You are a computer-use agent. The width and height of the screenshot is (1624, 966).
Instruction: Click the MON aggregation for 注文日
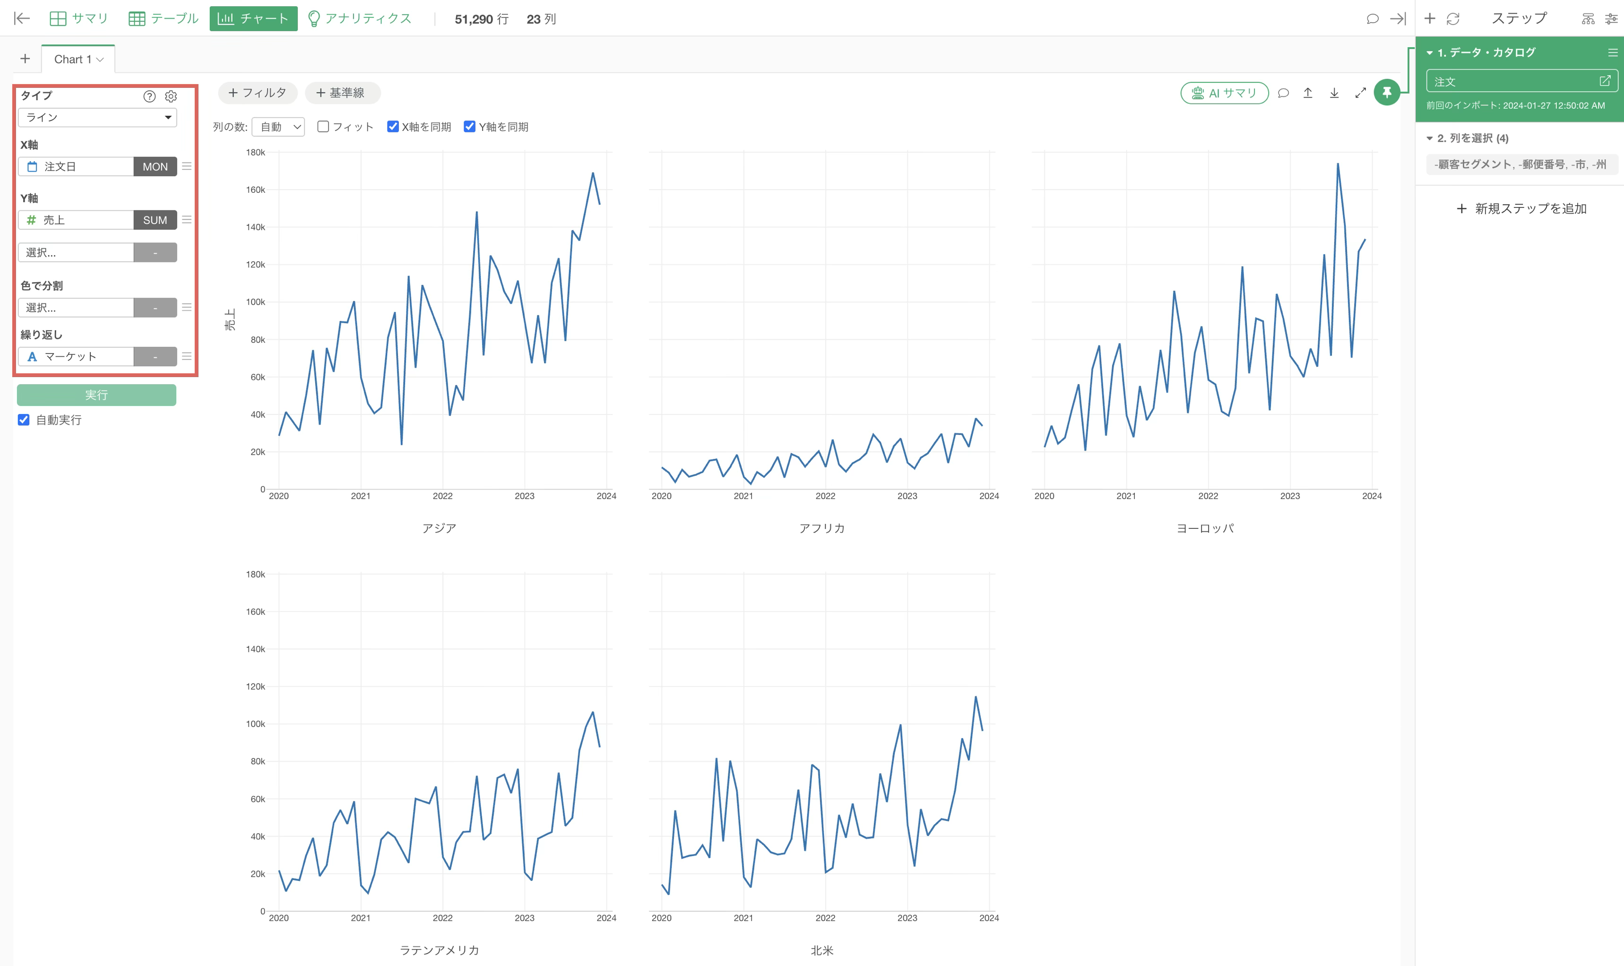tap(155, 167)
